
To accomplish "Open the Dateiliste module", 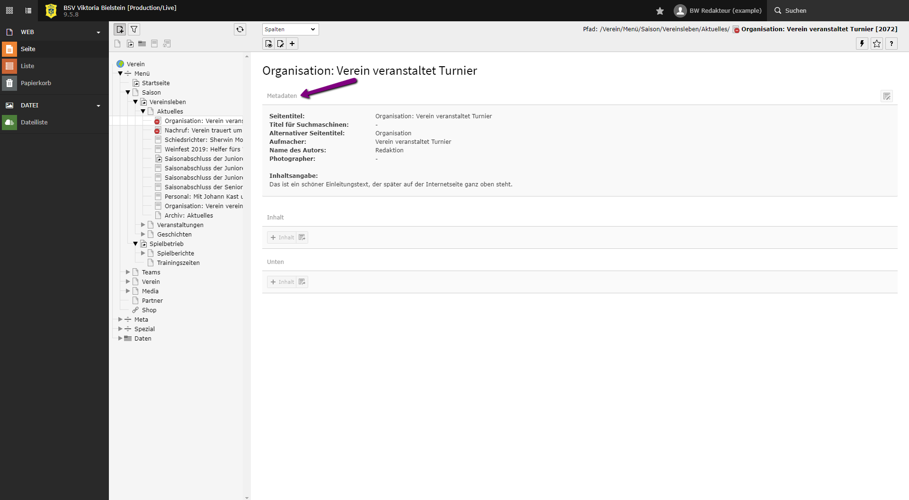I will pyautogui.click(x=34, y=122).
